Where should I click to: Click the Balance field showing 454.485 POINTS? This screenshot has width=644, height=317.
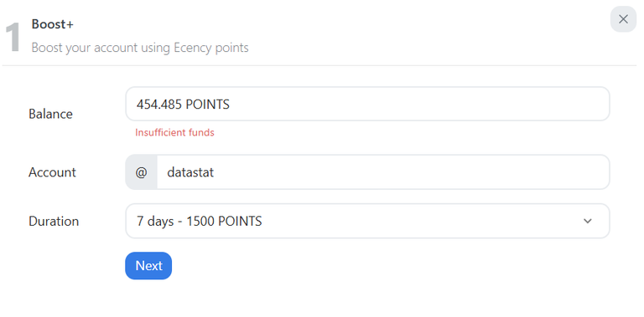tap(367, 104)
